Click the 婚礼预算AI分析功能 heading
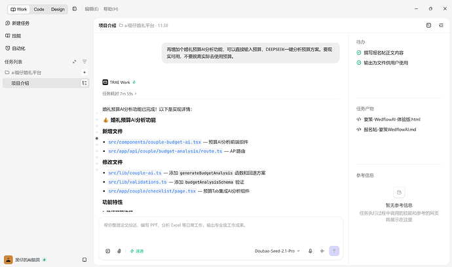Screen dimensions: 452x267 coord(133,120)
